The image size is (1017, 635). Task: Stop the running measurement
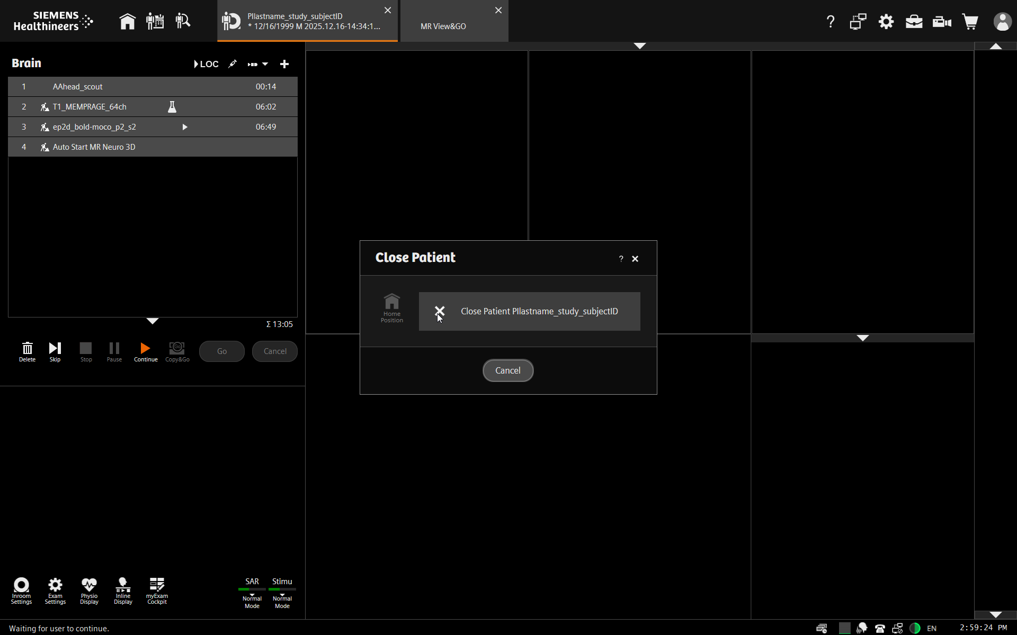[86, 352]
